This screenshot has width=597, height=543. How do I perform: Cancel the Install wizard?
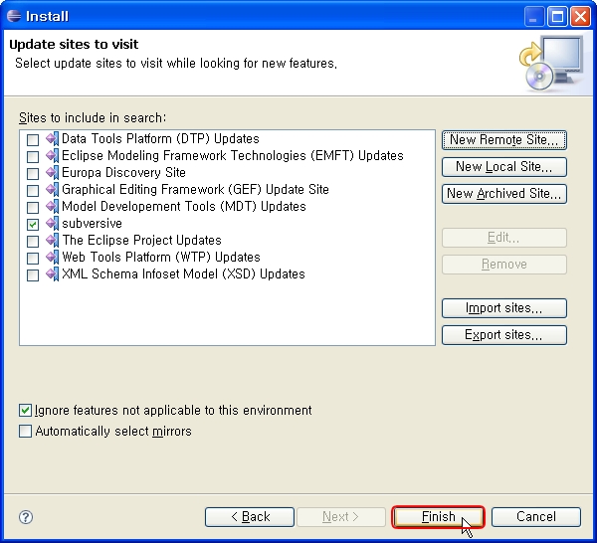point(536,517)
